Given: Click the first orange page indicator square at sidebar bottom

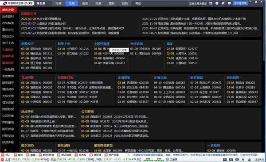Looking at the screenshot, I should click(5, 150).
